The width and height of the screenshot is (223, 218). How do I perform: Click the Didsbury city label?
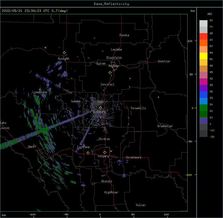point(99,112)
